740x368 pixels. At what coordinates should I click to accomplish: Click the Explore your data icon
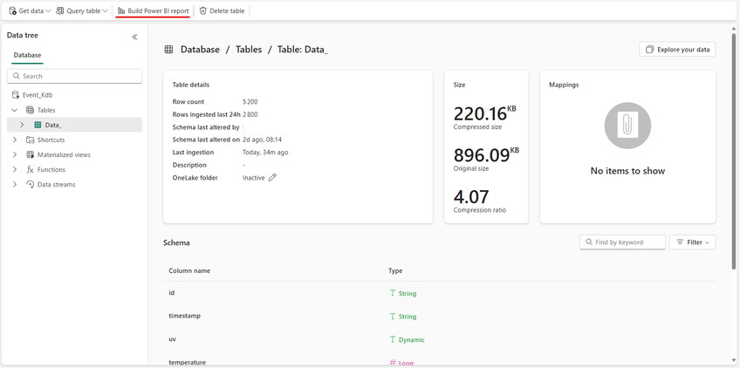tap(650, 50)
